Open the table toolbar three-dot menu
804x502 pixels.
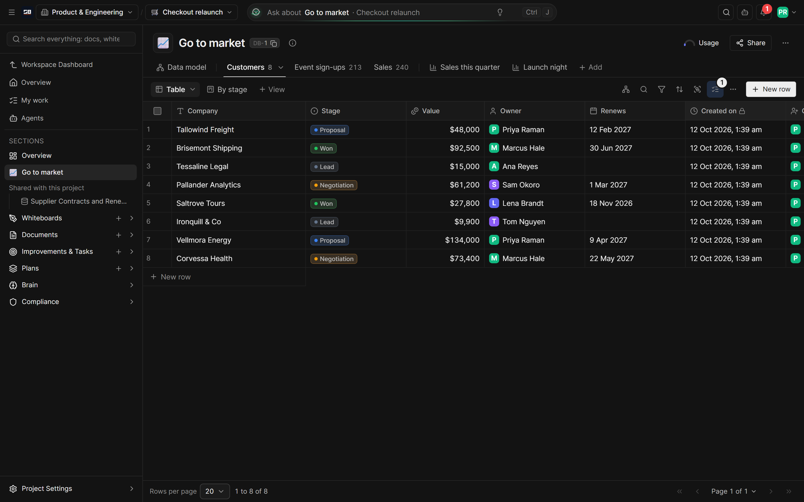[733, 89]
